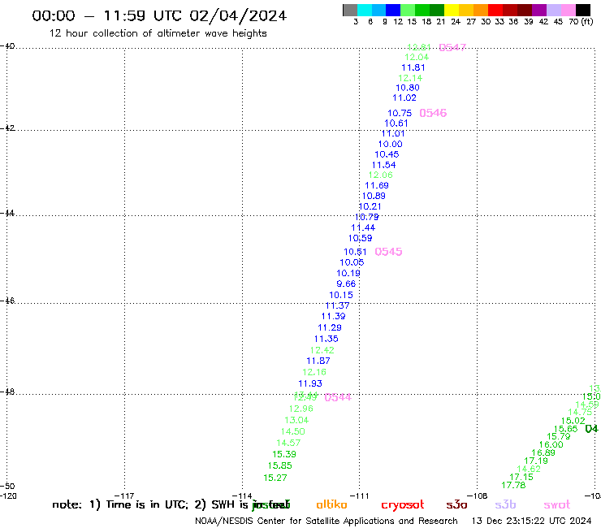Click the cyan swatch in the color scale
The width and height of the screenshot is (601, 528).
365,10
